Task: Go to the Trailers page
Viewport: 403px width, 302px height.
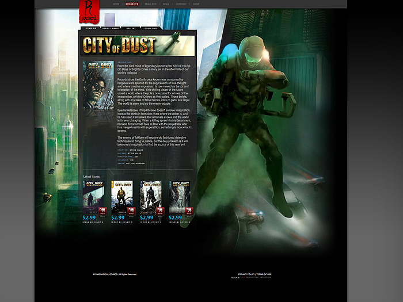Action: (x=150, y=4)
